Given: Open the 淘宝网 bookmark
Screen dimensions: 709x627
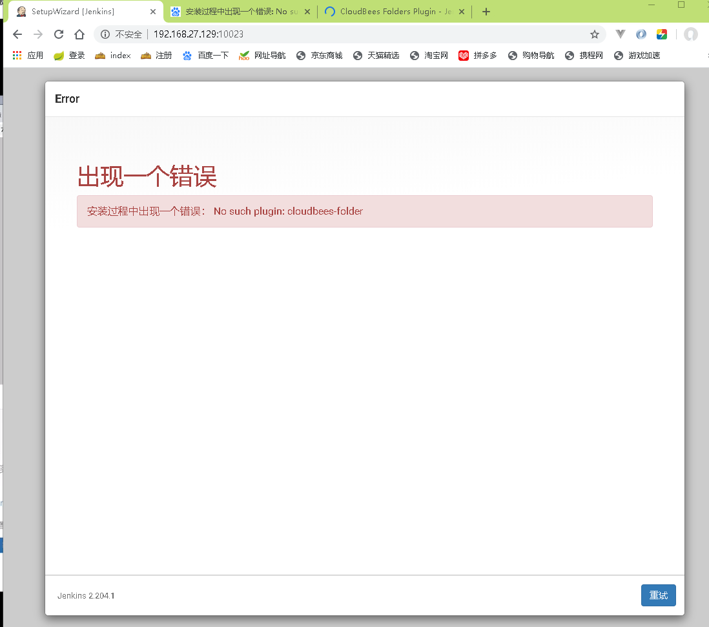Looking at the screenshot, I should (429, 55).
